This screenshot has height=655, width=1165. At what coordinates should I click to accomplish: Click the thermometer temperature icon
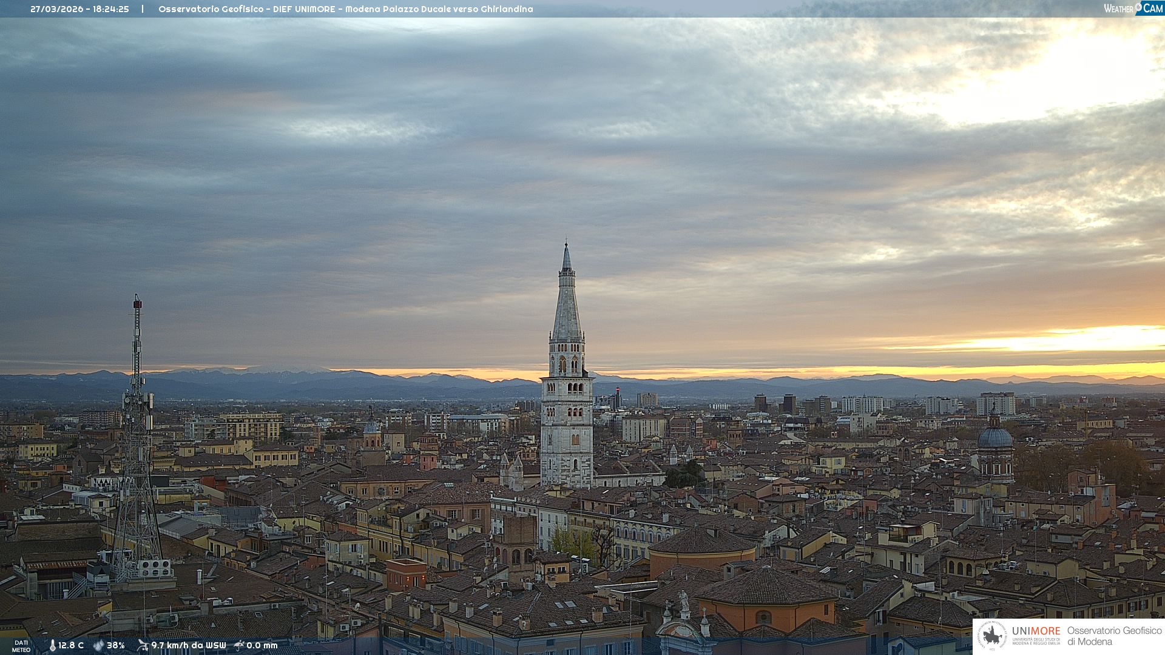(x=52, y=645)
